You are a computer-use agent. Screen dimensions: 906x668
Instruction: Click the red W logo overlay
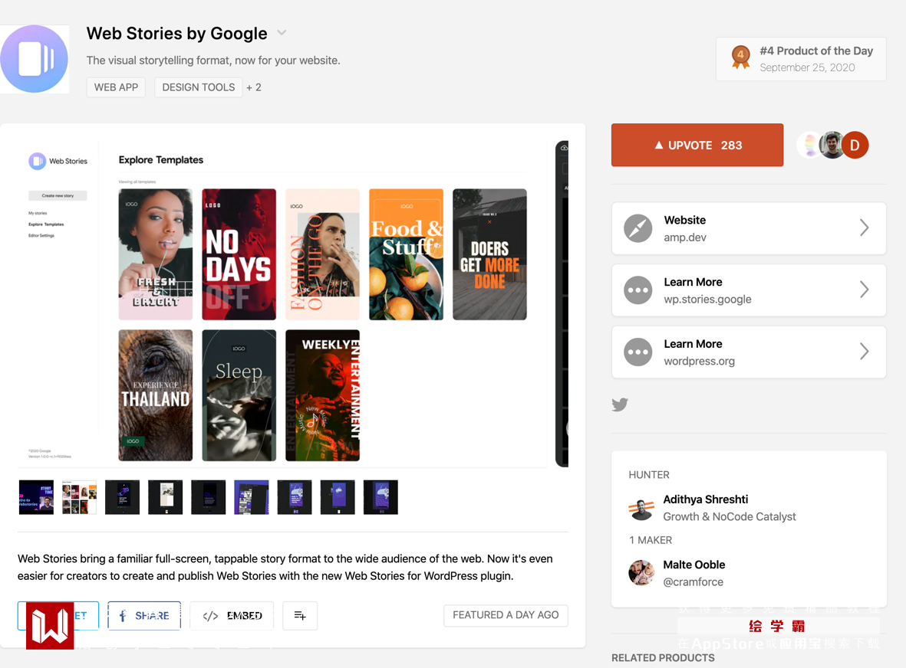(x=50, y=625)
